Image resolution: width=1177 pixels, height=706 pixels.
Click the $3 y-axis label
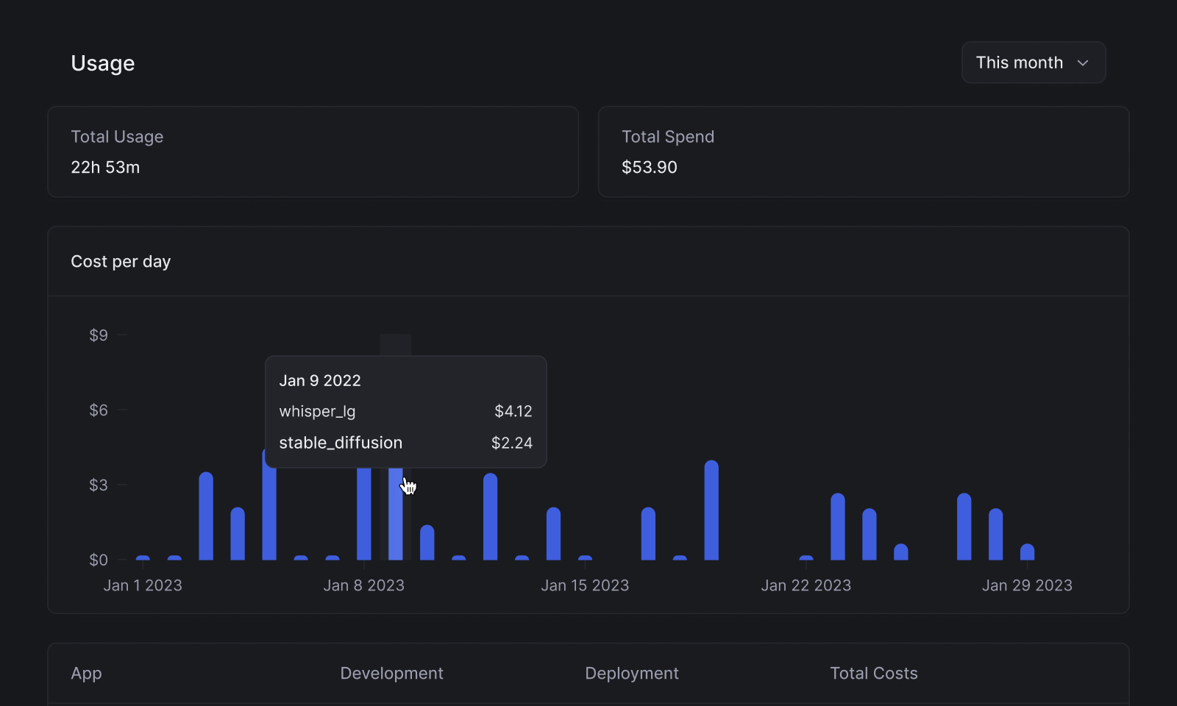coord(99,485)
